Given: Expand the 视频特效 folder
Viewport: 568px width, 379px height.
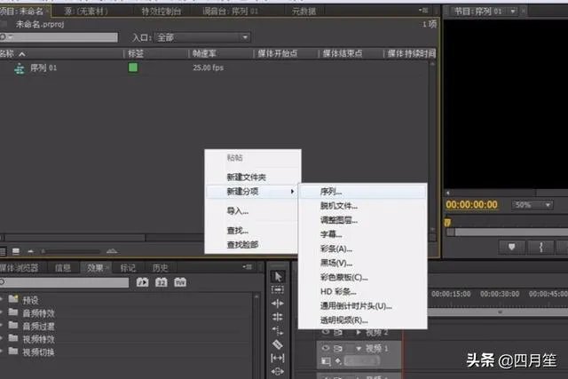Looking at the screenshot, I should point(2,338).
